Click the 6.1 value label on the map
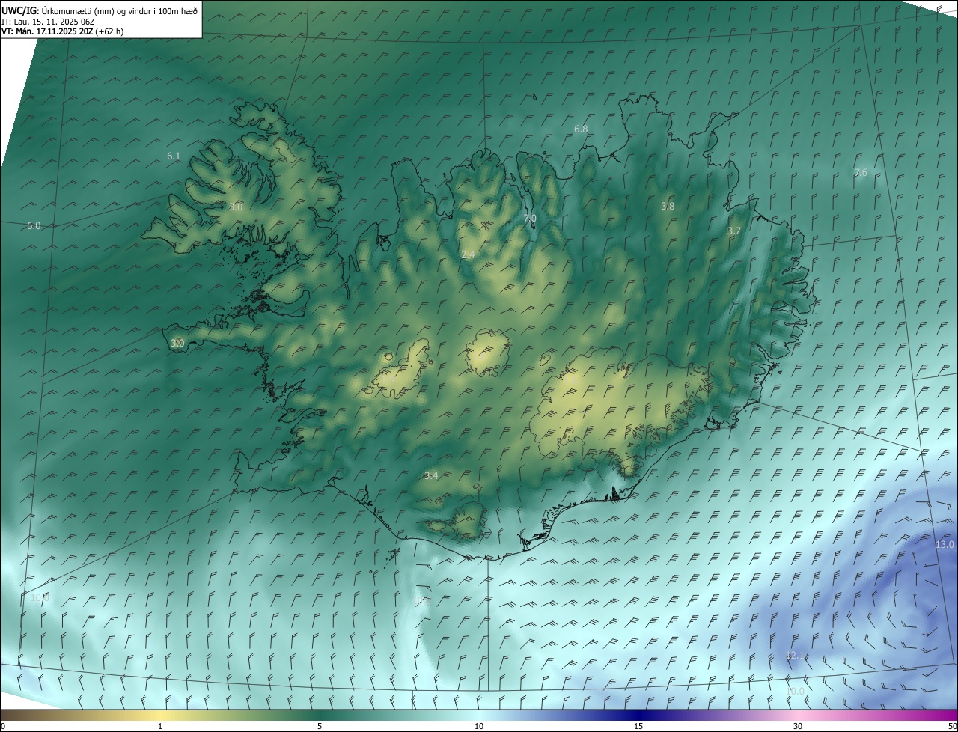 click(x=174, y=156)
